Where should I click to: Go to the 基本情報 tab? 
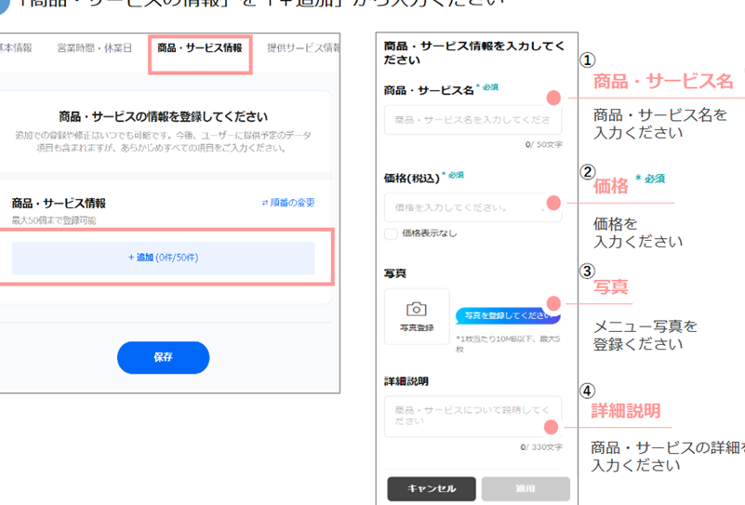(x=15, y=48)
